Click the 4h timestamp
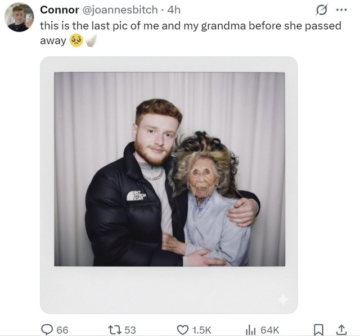The height and width of the screenshot is (336, 360). 174,10
